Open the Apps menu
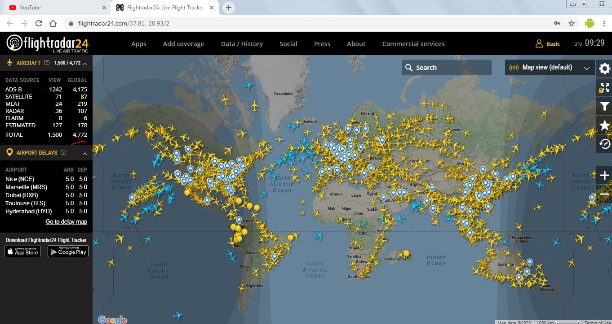 click(139, 44)
